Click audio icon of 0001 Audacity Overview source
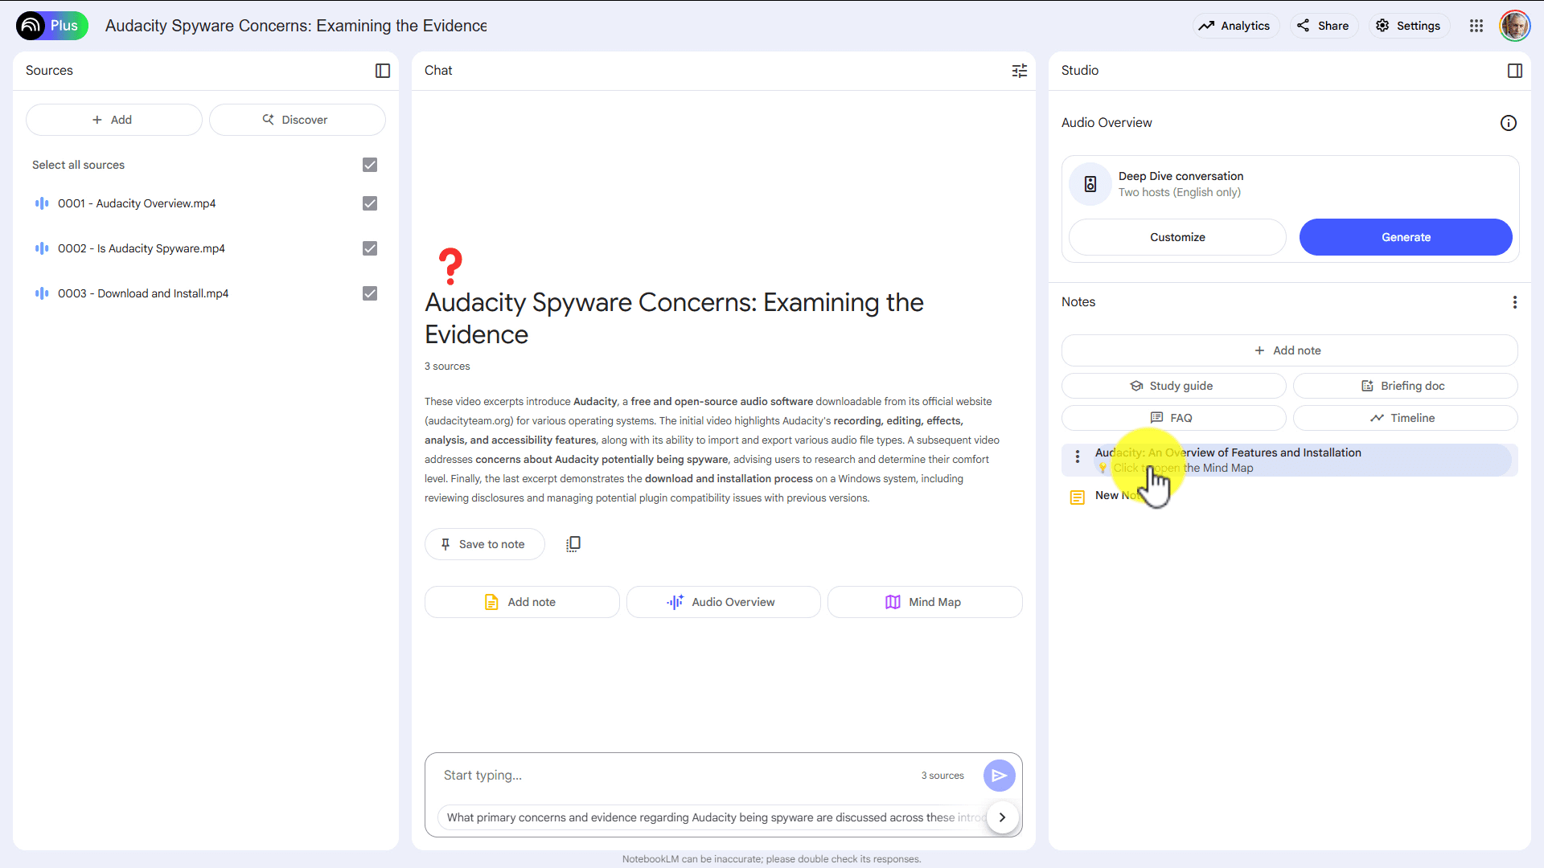 [42, 203]
